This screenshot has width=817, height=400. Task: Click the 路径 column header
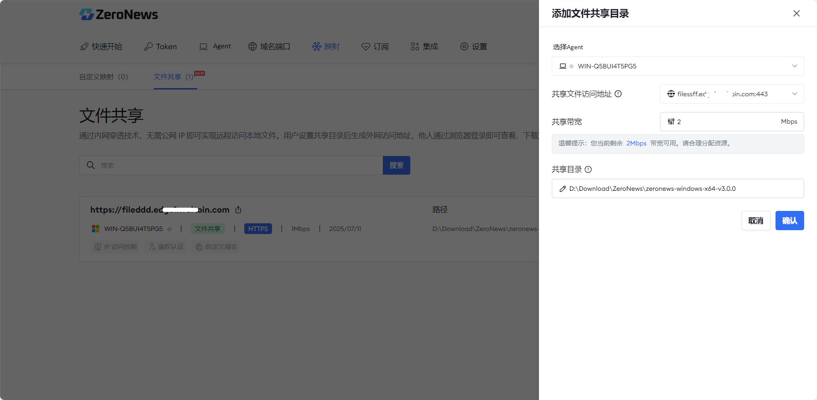[x=440, y=210]
